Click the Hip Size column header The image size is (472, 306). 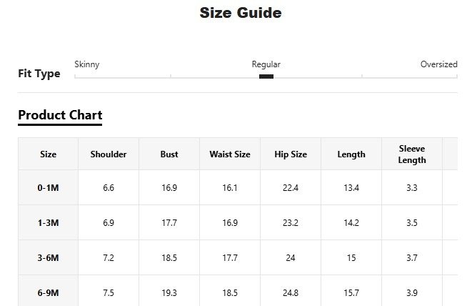pos(291,154)
